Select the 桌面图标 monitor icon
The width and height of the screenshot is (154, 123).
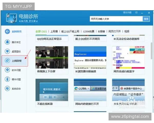pos(7,51)
